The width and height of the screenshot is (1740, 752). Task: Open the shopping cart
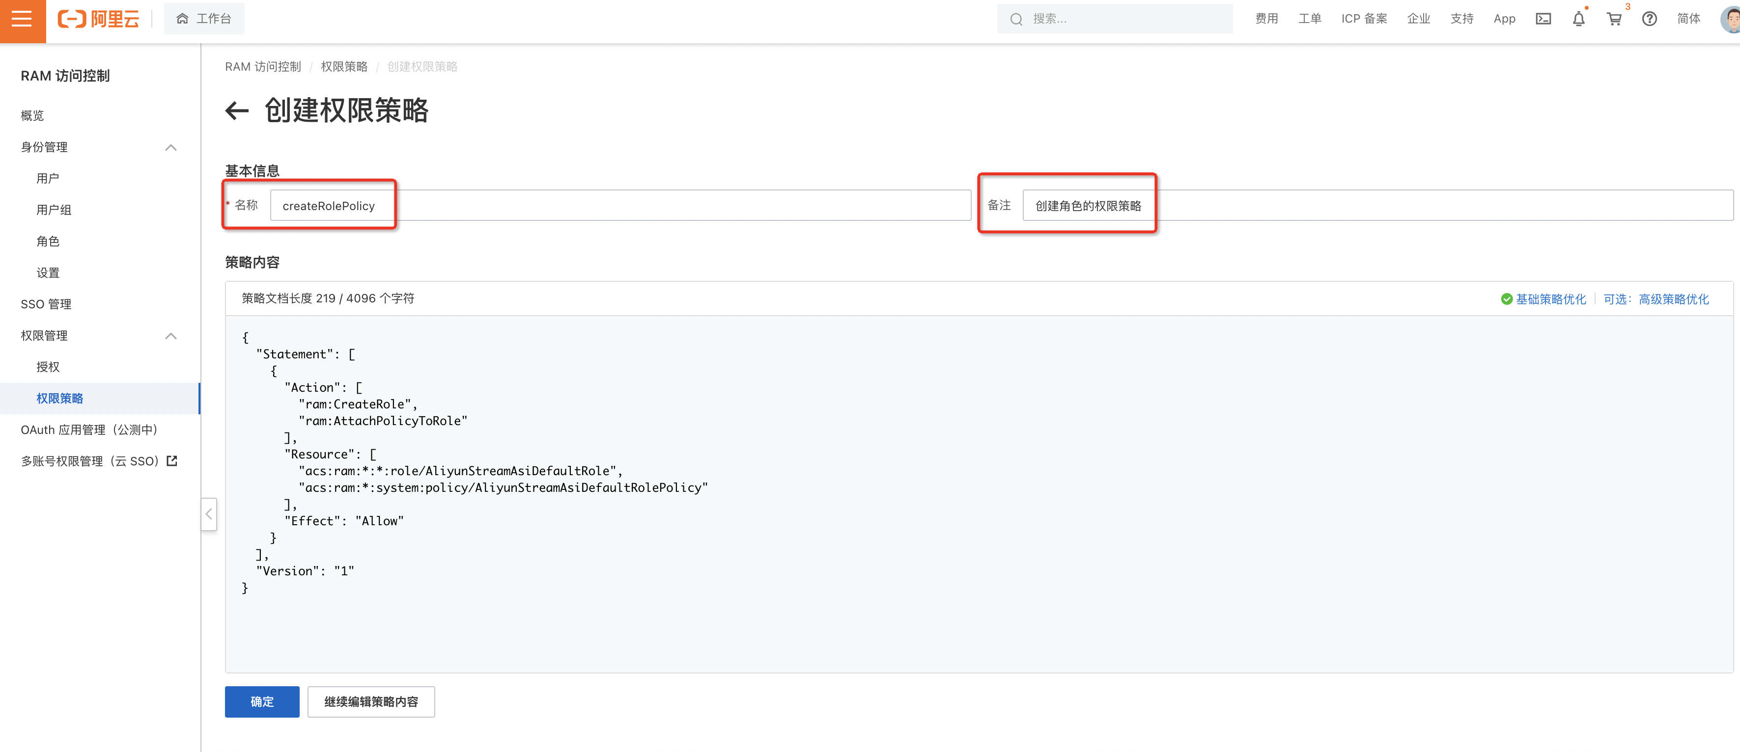1614,19
